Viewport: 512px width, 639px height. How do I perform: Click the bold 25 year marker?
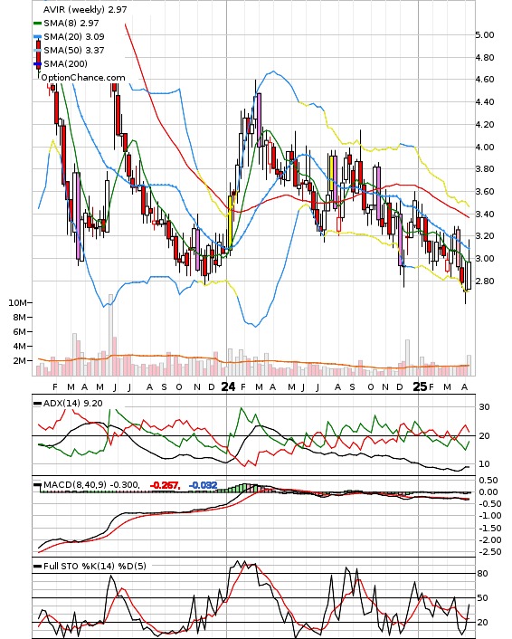(x=420, y=386)
